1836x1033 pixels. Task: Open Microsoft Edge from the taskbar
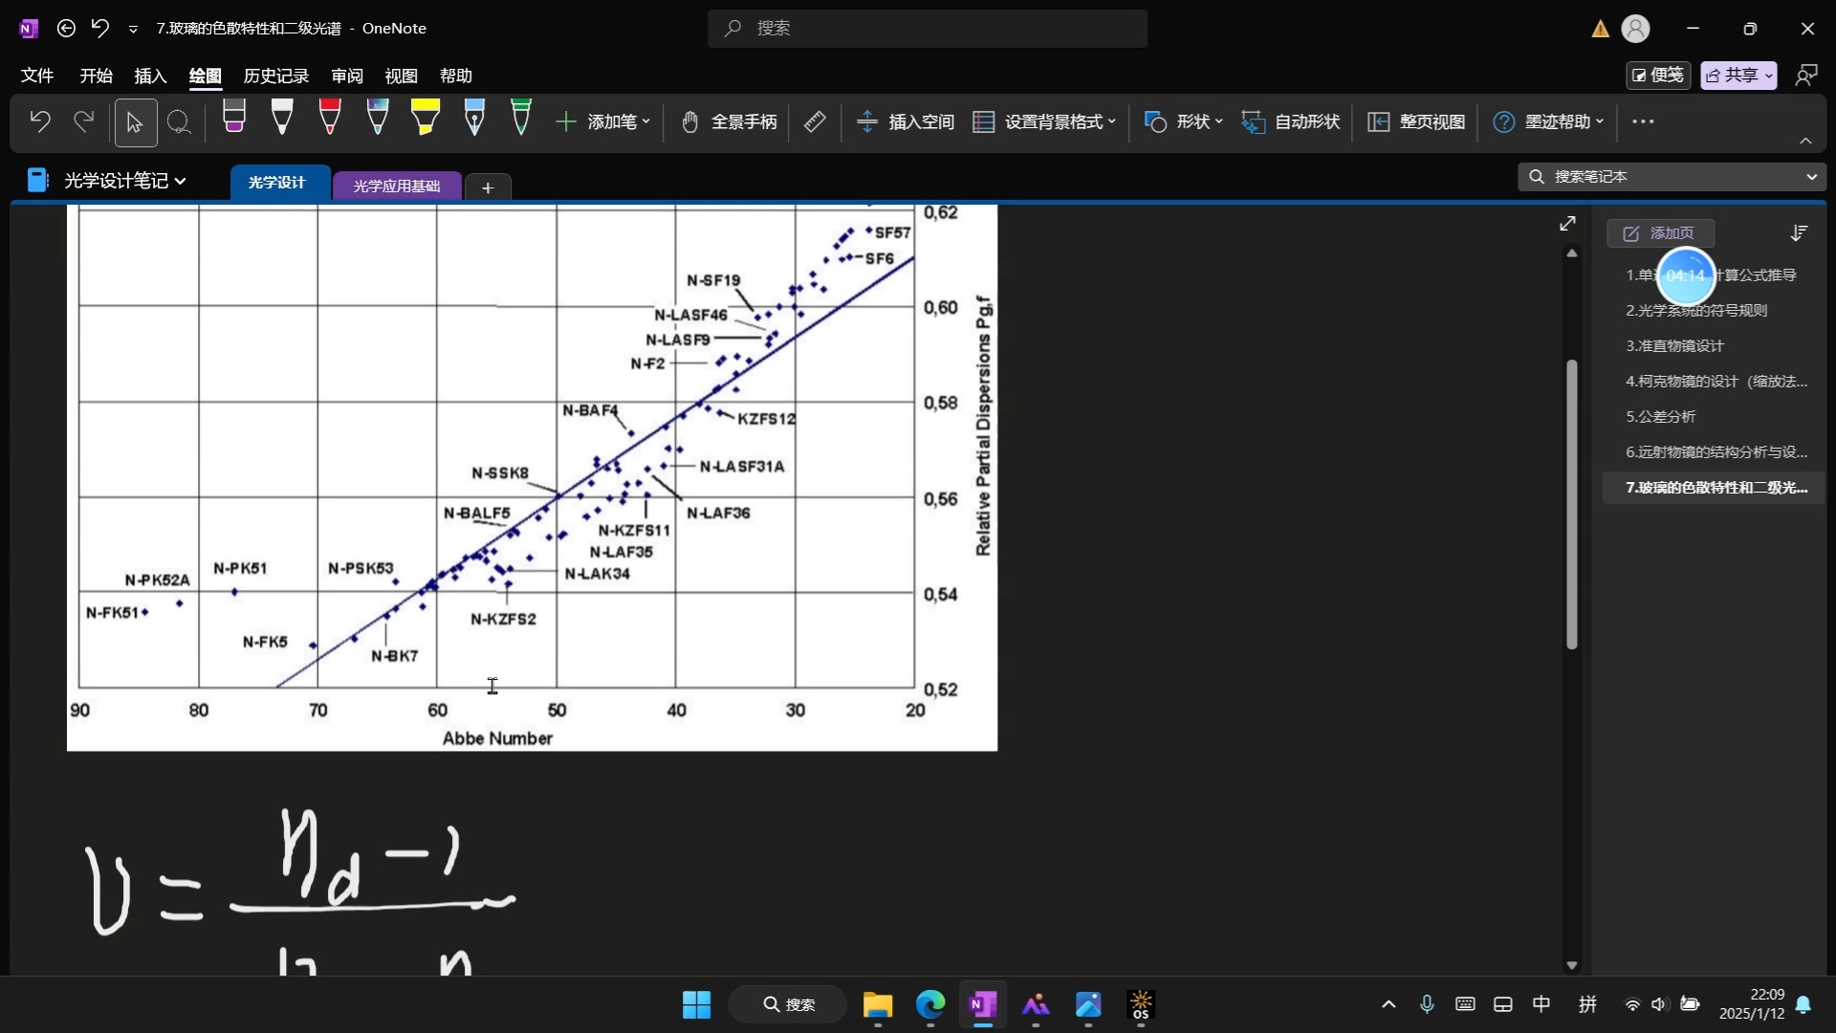point(930,1005)
